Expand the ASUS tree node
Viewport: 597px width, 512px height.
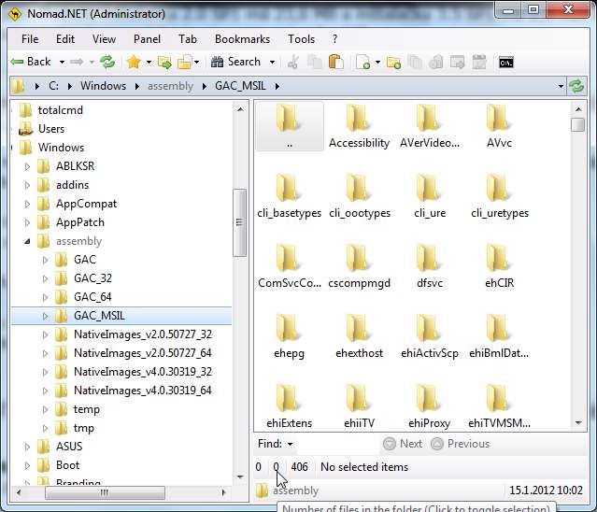point(27,447)
